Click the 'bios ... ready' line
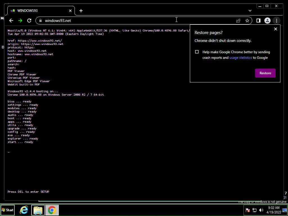This screenshot has width=288, height=216. (19, 101)
